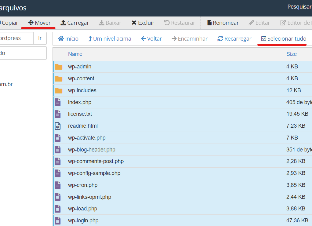Click the Encaminhar forward link

190,38
